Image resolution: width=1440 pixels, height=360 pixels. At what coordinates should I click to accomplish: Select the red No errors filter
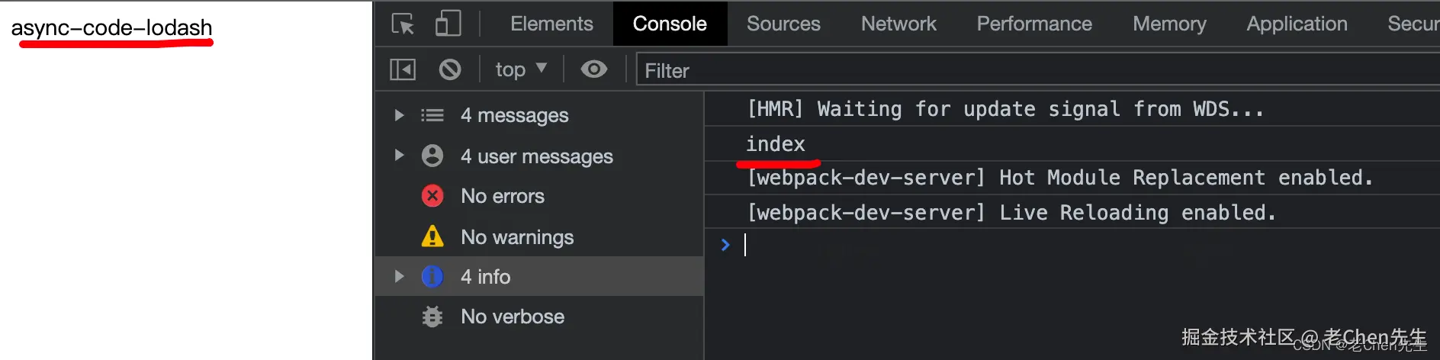point(502,196)
